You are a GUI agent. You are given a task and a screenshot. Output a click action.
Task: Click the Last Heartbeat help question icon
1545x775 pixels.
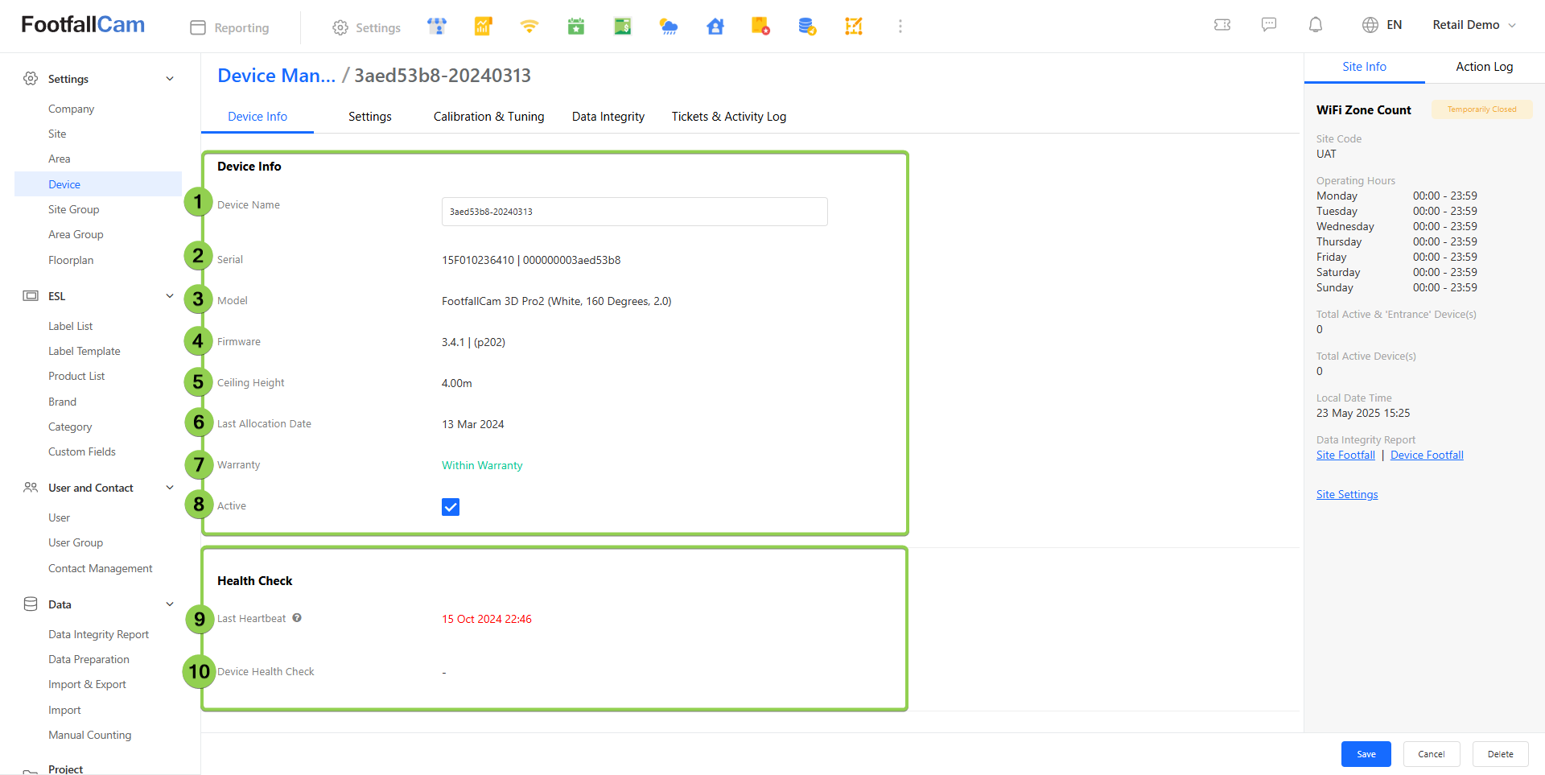pos(297,618)
